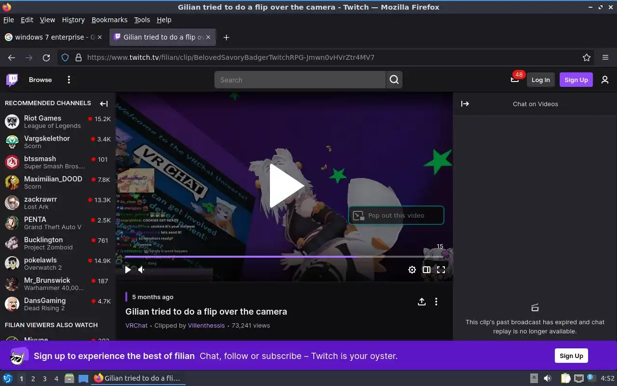
Task: Open the Edit menu
Action: [27, 20]
